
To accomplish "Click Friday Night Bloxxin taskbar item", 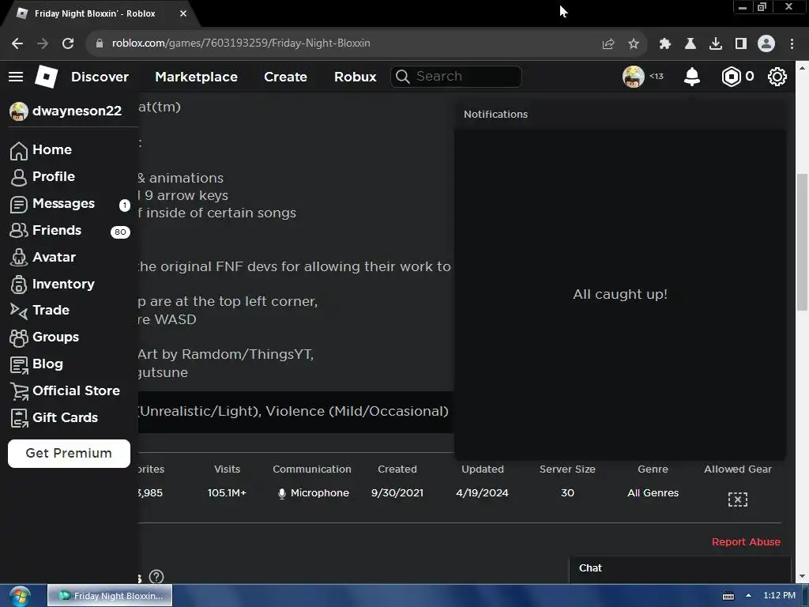I will pos(110,596).
